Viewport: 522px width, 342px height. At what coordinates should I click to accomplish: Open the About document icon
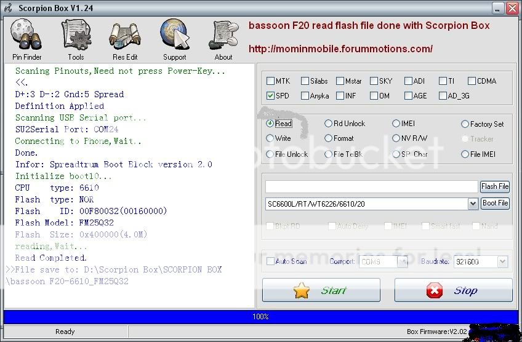pos(223,35)
